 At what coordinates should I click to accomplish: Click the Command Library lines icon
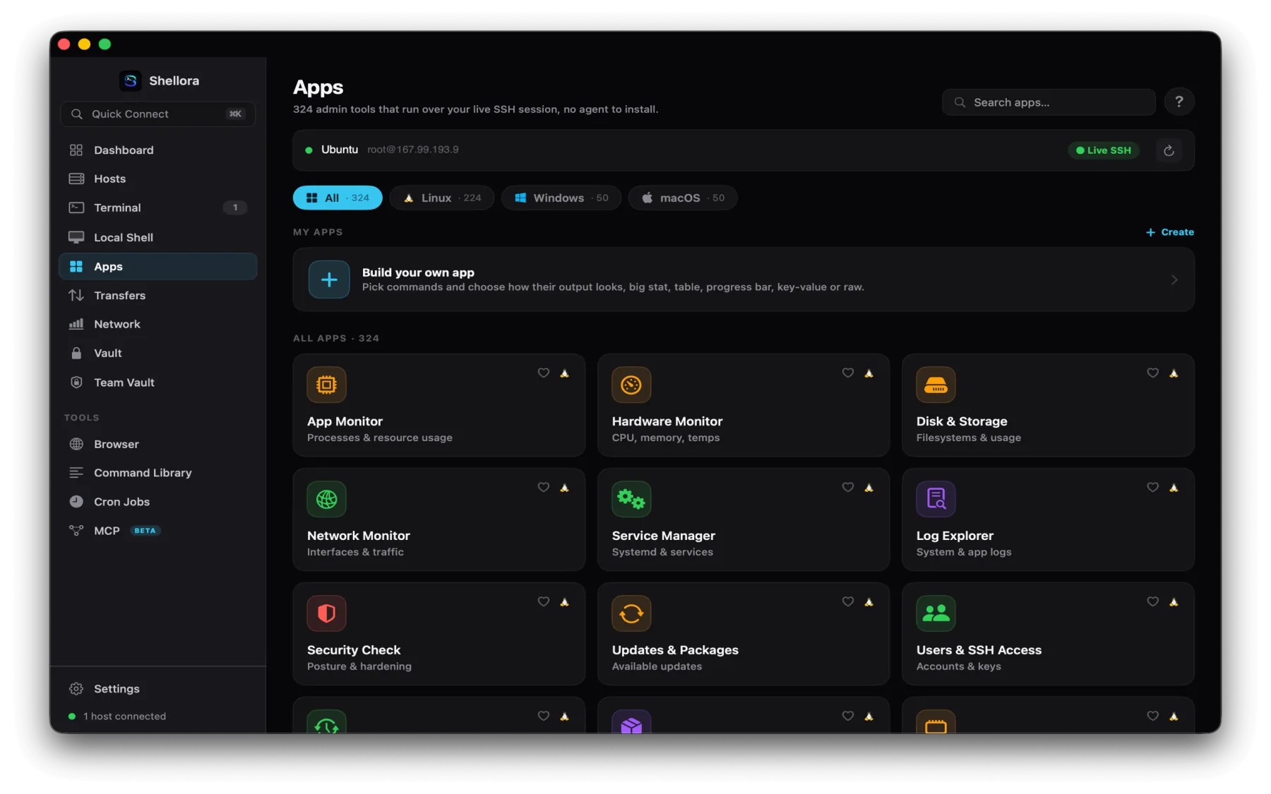76,473
